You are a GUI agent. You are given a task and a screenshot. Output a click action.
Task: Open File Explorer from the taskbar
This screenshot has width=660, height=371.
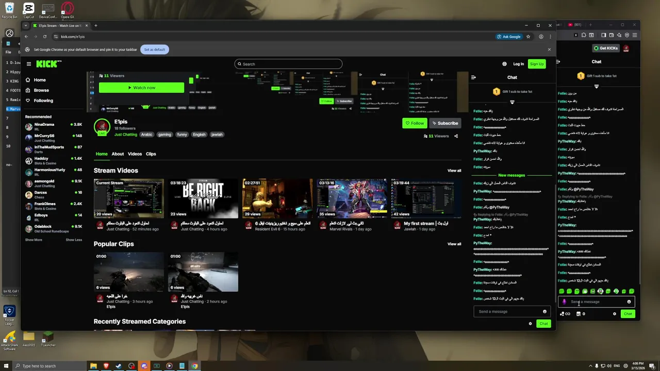(x=93, y=366)
